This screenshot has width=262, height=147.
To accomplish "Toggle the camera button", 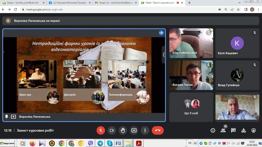I will coord(112,130).
